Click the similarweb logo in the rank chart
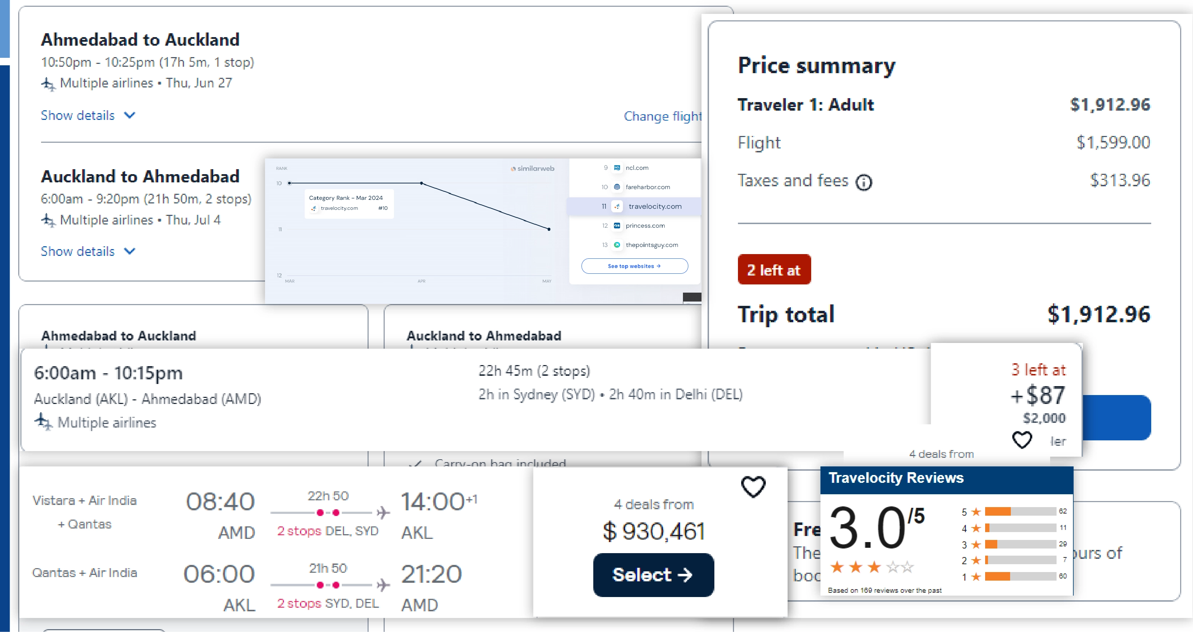The height and width of the screenshot is (632, 1193). [532, 169]
